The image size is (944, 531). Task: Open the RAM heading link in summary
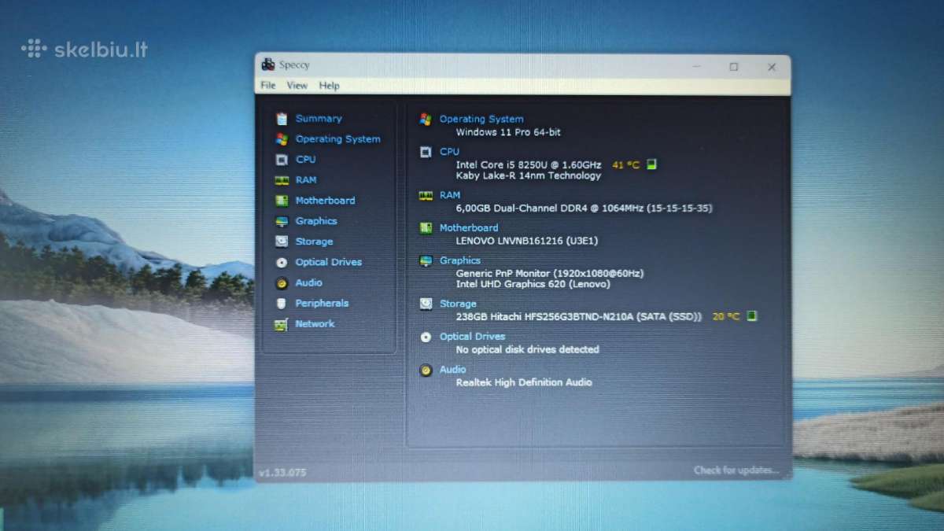450,194
